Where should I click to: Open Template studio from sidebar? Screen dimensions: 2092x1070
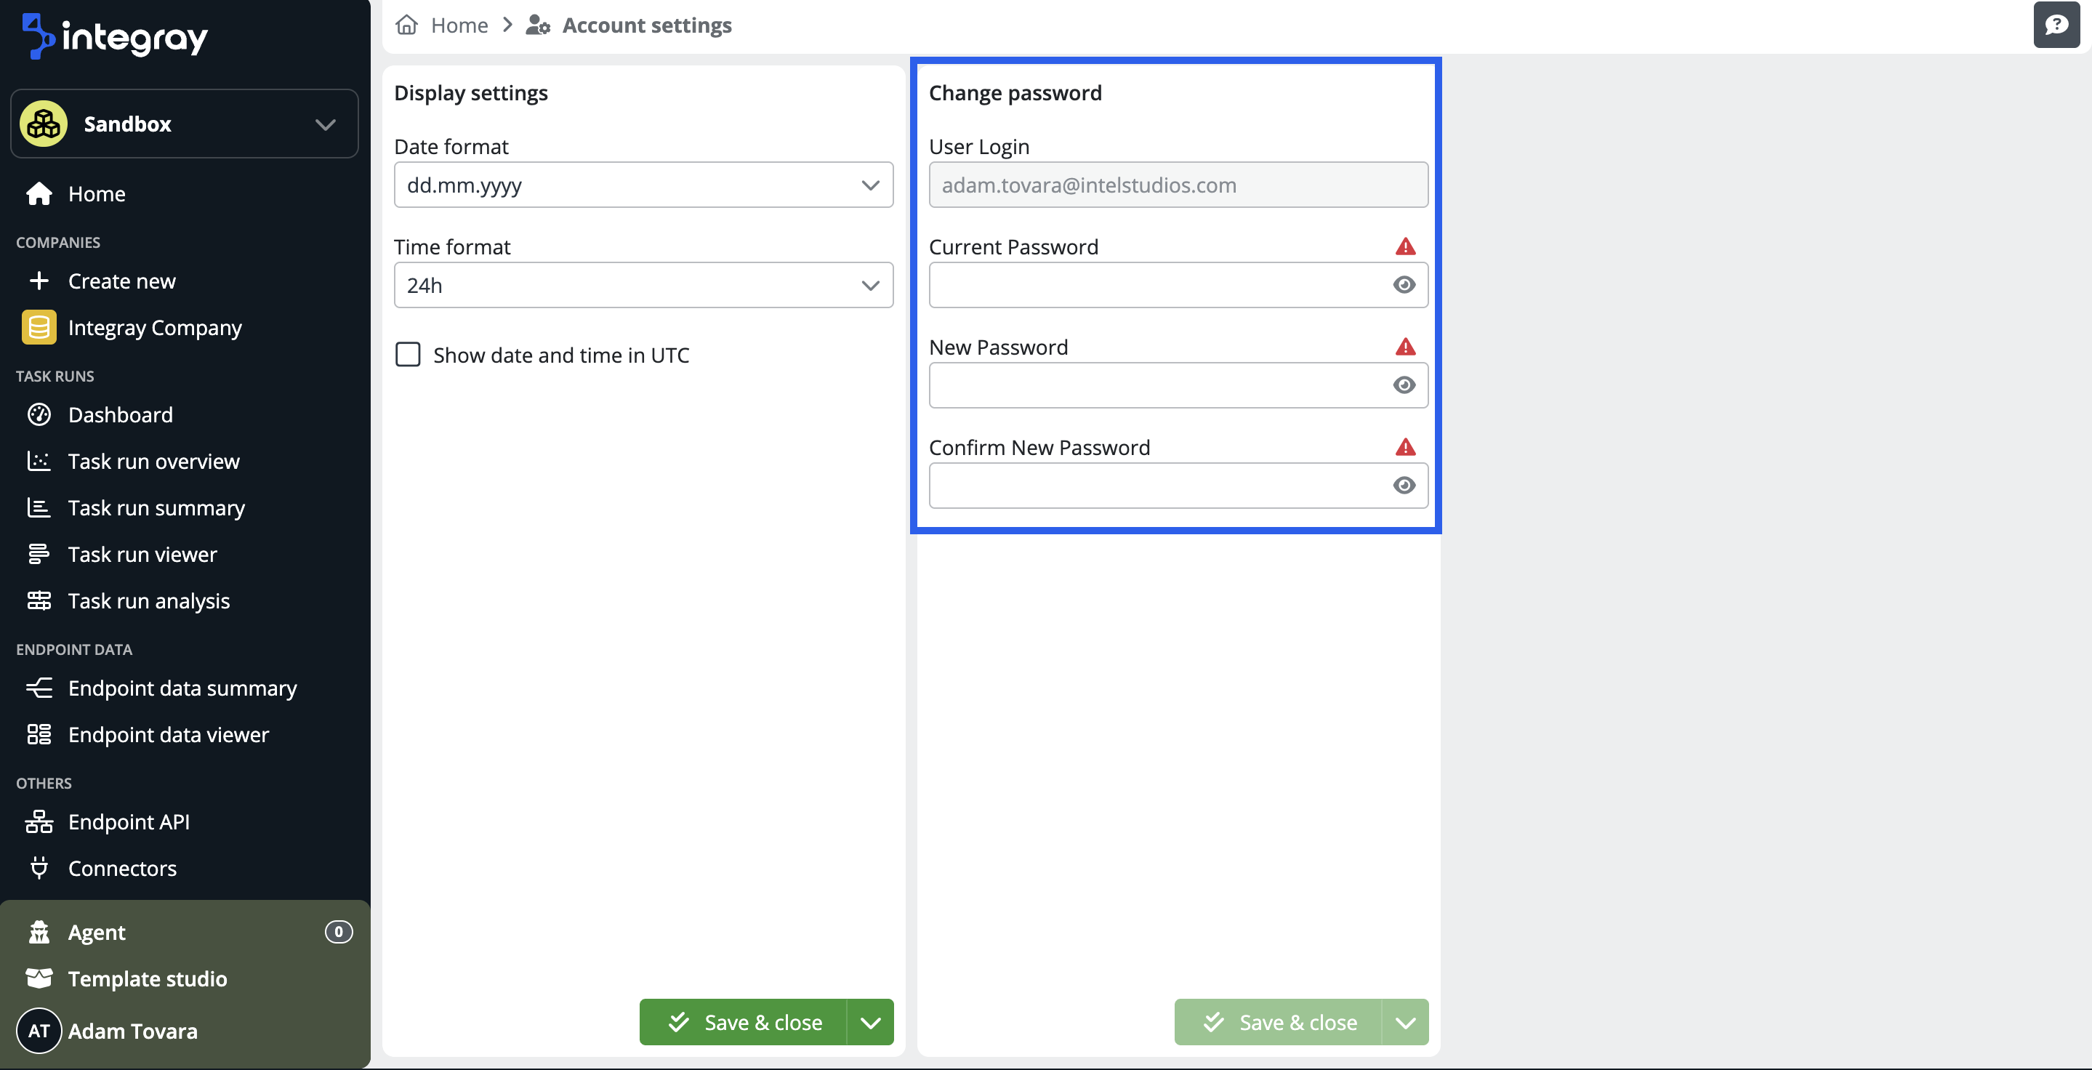tap(147, 978)
